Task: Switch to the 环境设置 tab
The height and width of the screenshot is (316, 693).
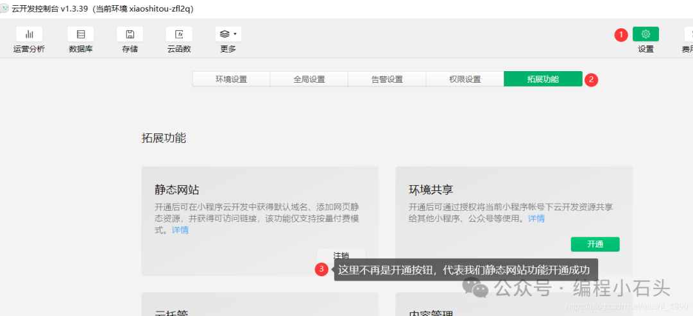Action: (x=231, y=79)
